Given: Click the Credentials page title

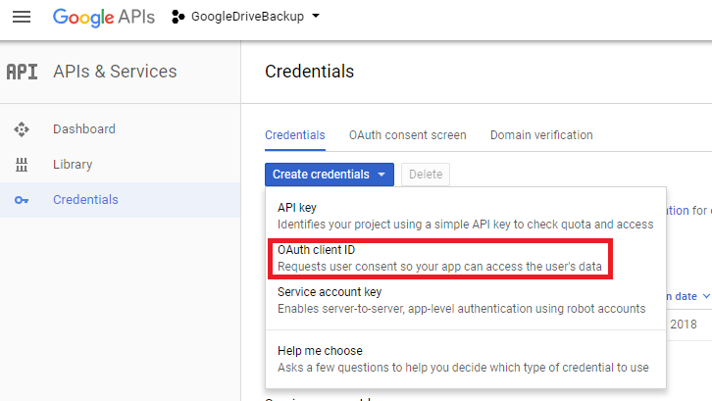Looking at the screenshot, I should 309,72.
